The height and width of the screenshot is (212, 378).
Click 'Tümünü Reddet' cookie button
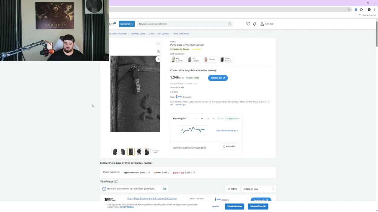click(x=234, y=206)
